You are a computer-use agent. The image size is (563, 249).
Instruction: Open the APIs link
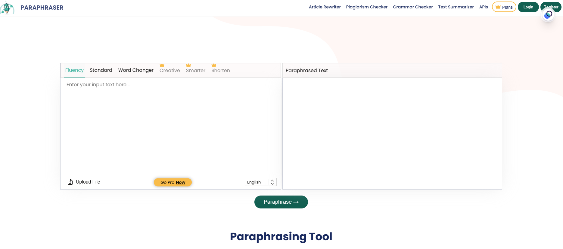click(484, 7)
